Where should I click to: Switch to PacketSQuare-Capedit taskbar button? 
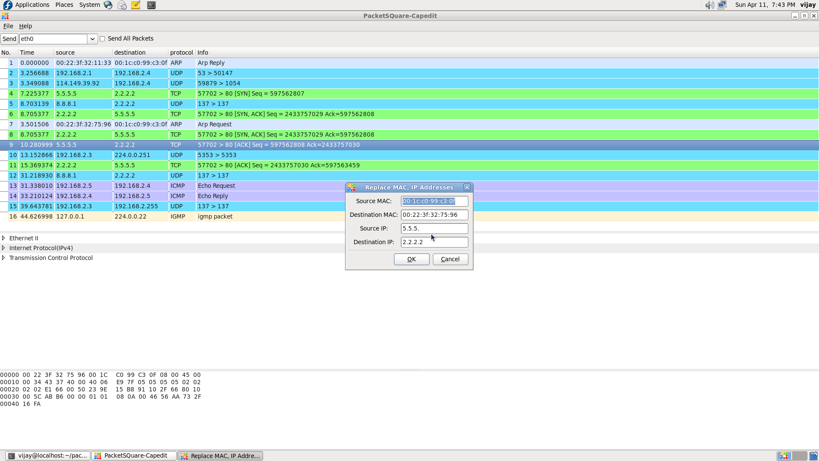tap(134, 456)
